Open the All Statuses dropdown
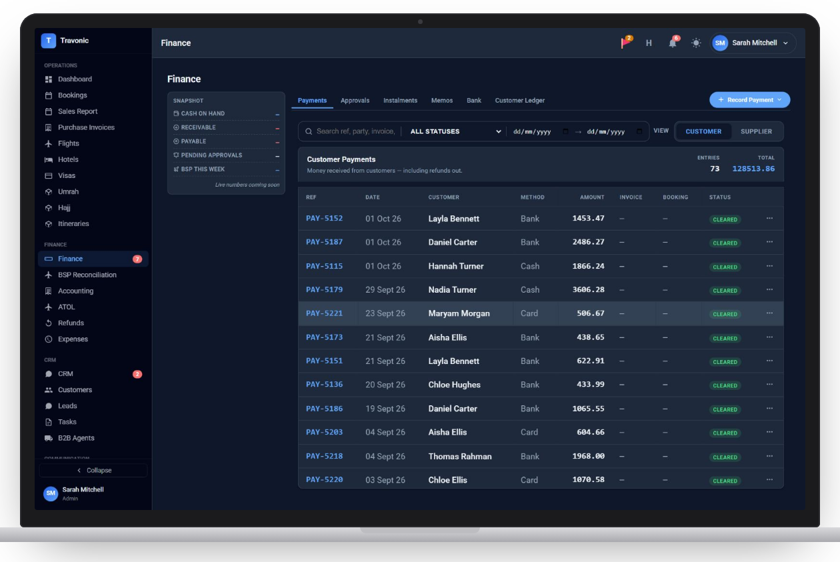Viewport: 840px width, 562px height. pyautogui.click(x=455, y=131)
